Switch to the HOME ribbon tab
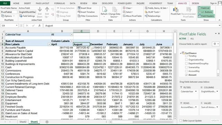Image resolution: width=222 pixels, height=125 pixels. pyautogui.click(x=16, y=3)
